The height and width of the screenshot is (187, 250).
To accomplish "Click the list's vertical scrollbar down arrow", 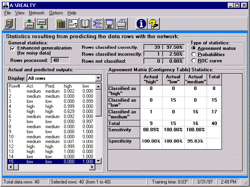I will click(x=98, y=161).
